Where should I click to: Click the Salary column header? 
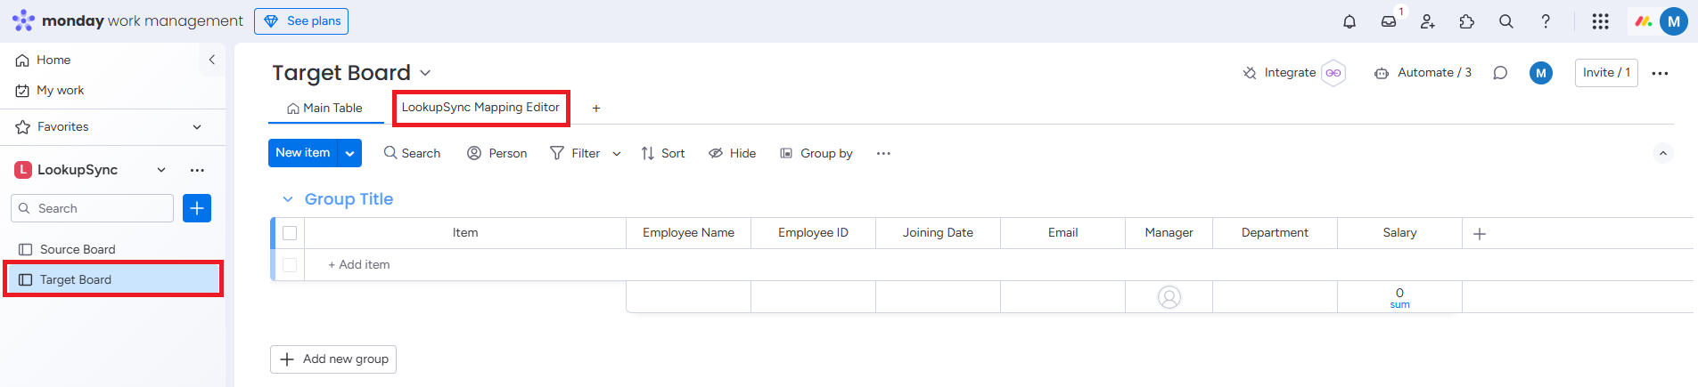1399,233
